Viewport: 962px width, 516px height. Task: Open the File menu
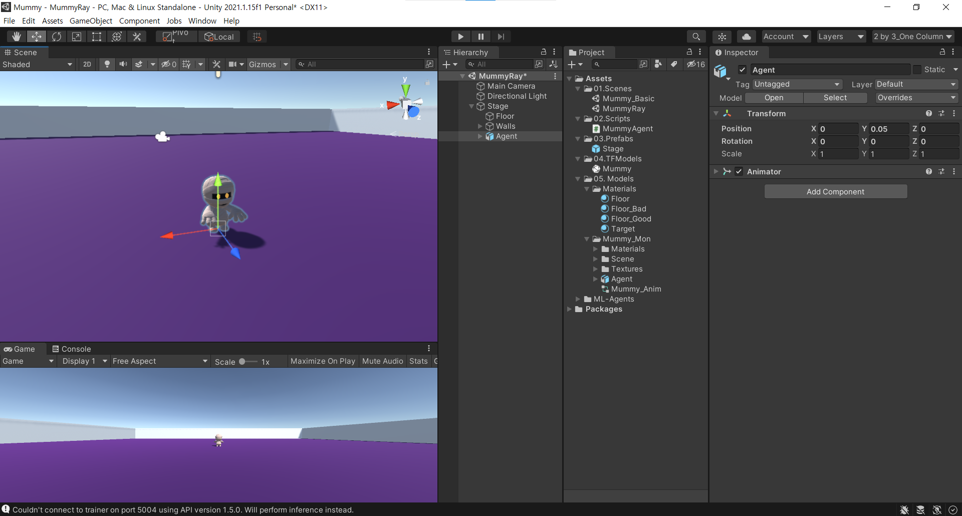click(x=9, y=21)
